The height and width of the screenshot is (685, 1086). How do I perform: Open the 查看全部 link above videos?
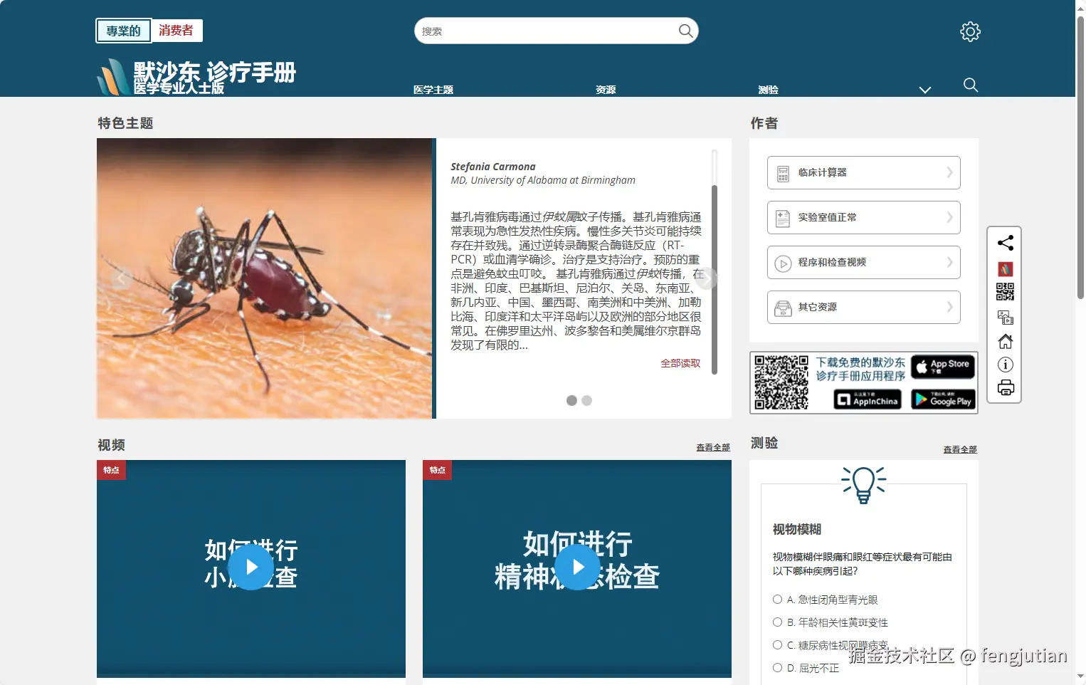(712, 447)
